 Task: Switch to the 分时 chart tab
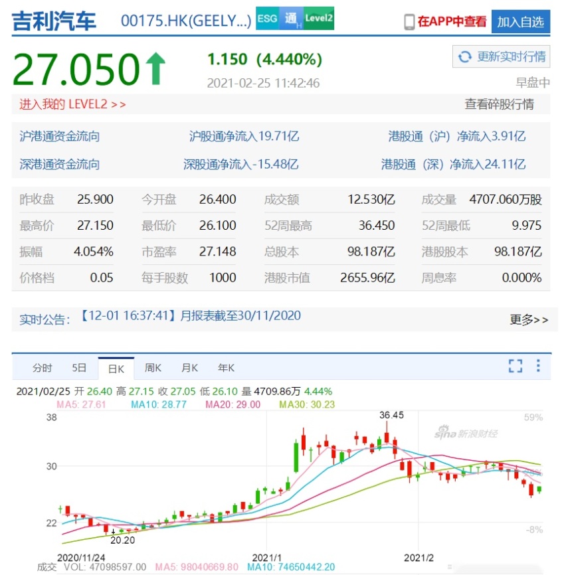[42, 368]
